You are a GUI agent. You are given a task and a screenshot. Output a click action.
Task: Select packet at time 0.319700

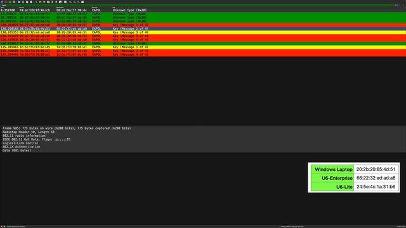[203, 10]
